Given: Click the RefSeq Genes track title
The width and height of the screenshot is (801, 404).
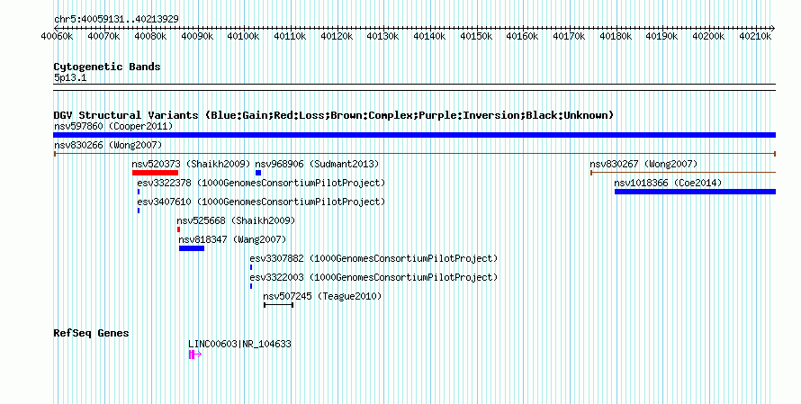Looking at the screenshot, I should click(x=91, y=333).
